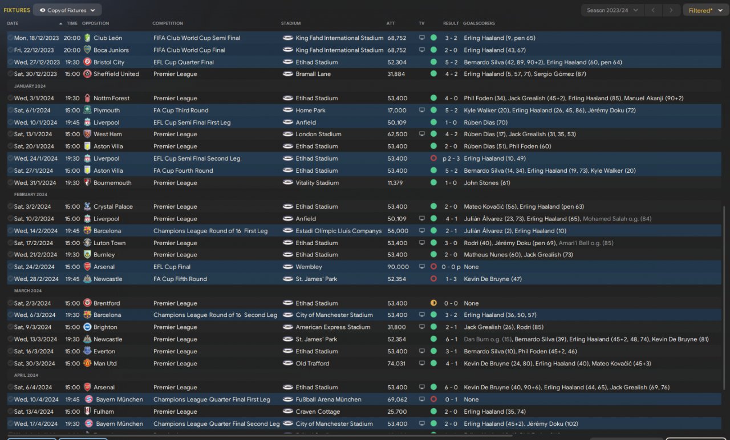Sort fixtures by the Date column header
This screenshot has width=730, height=440.
tap(13, 23)
